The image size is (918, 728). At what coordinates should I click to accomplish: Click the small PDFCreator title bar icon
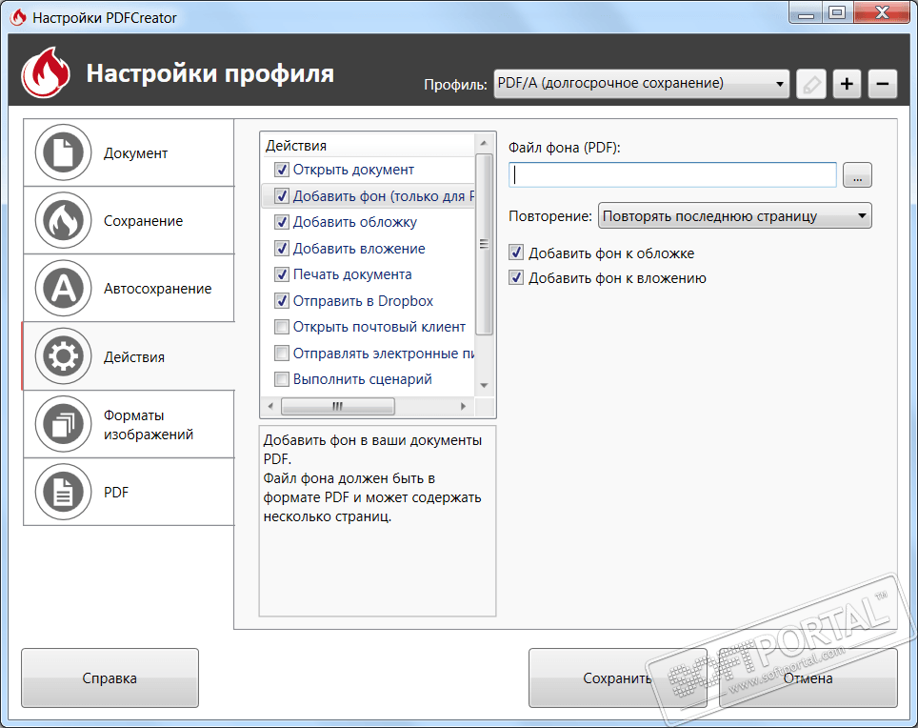pyautogui.click(x=18, y=17)
